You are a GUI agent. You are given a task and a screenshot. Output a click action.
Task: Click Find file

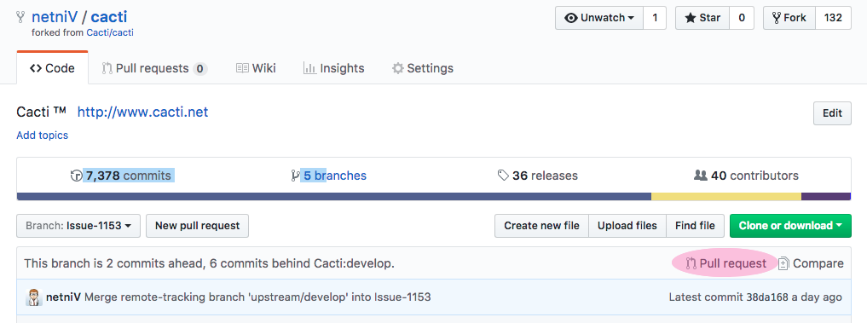(x=695, y=226)
